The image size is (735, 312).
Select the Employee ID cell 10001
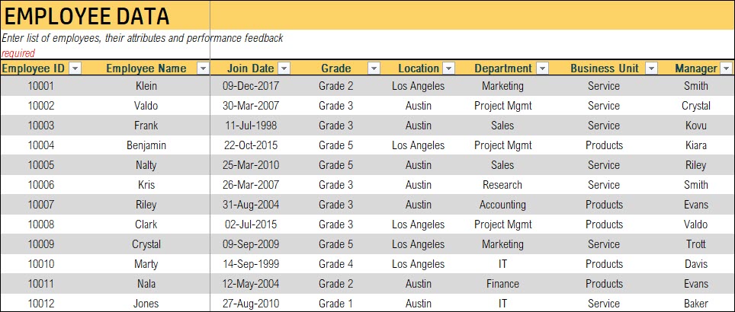click(40, 86)
